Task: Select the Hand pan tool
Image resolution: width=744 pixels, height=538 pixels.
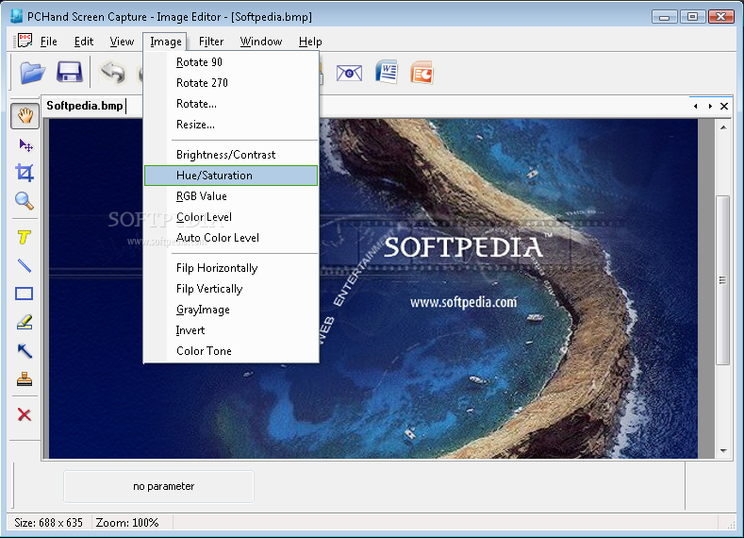Action: click(x=25, y=116)
